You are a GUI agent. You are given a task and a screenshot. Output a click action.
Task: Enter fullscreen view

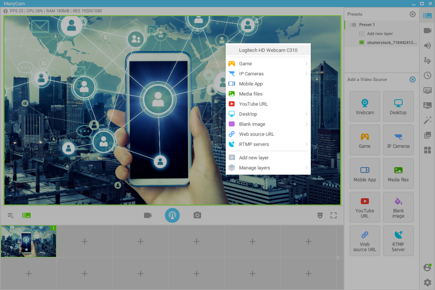coord(334,215)
